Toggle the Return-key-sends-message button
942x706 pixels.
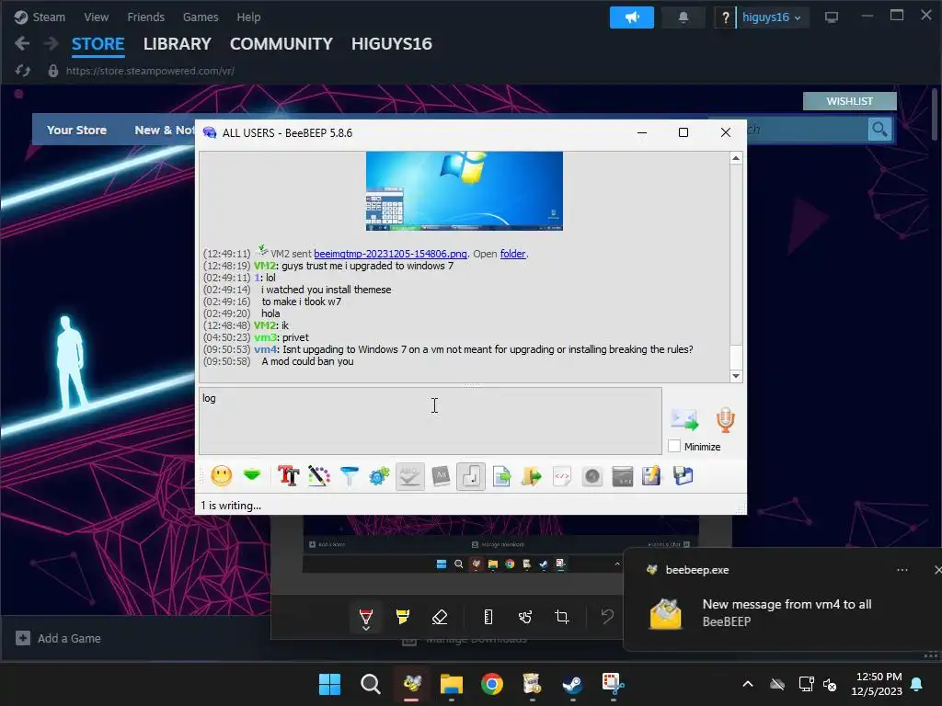point(471,477)
